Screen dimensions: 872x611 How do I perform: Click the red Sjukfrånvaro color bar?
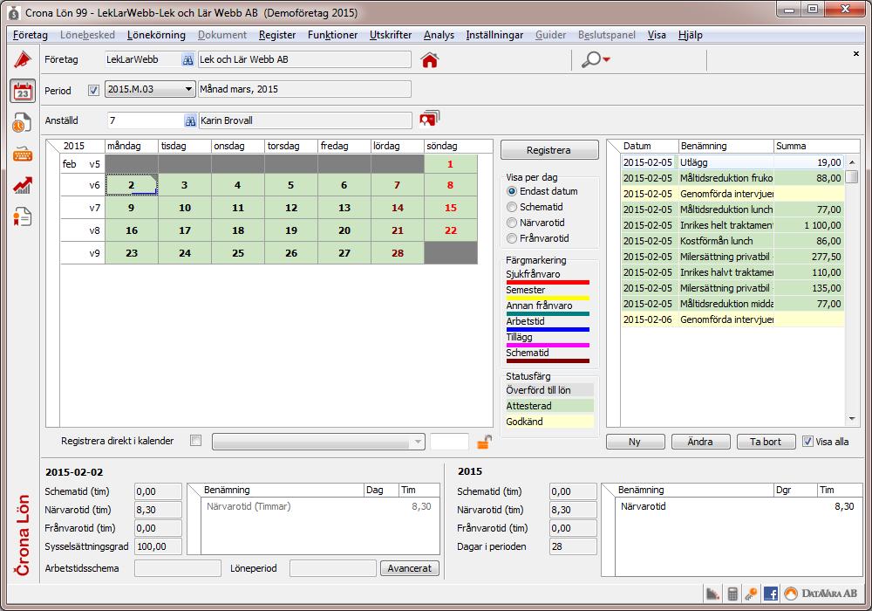(548, 283)
